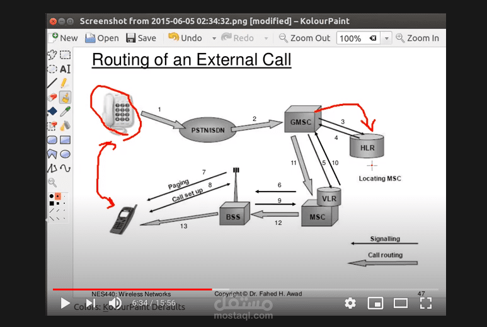This screenshot has width=487, height=327.
Task: Choose the large backslash brush shape
Action: pyautogui.click(x=52, y=218)
